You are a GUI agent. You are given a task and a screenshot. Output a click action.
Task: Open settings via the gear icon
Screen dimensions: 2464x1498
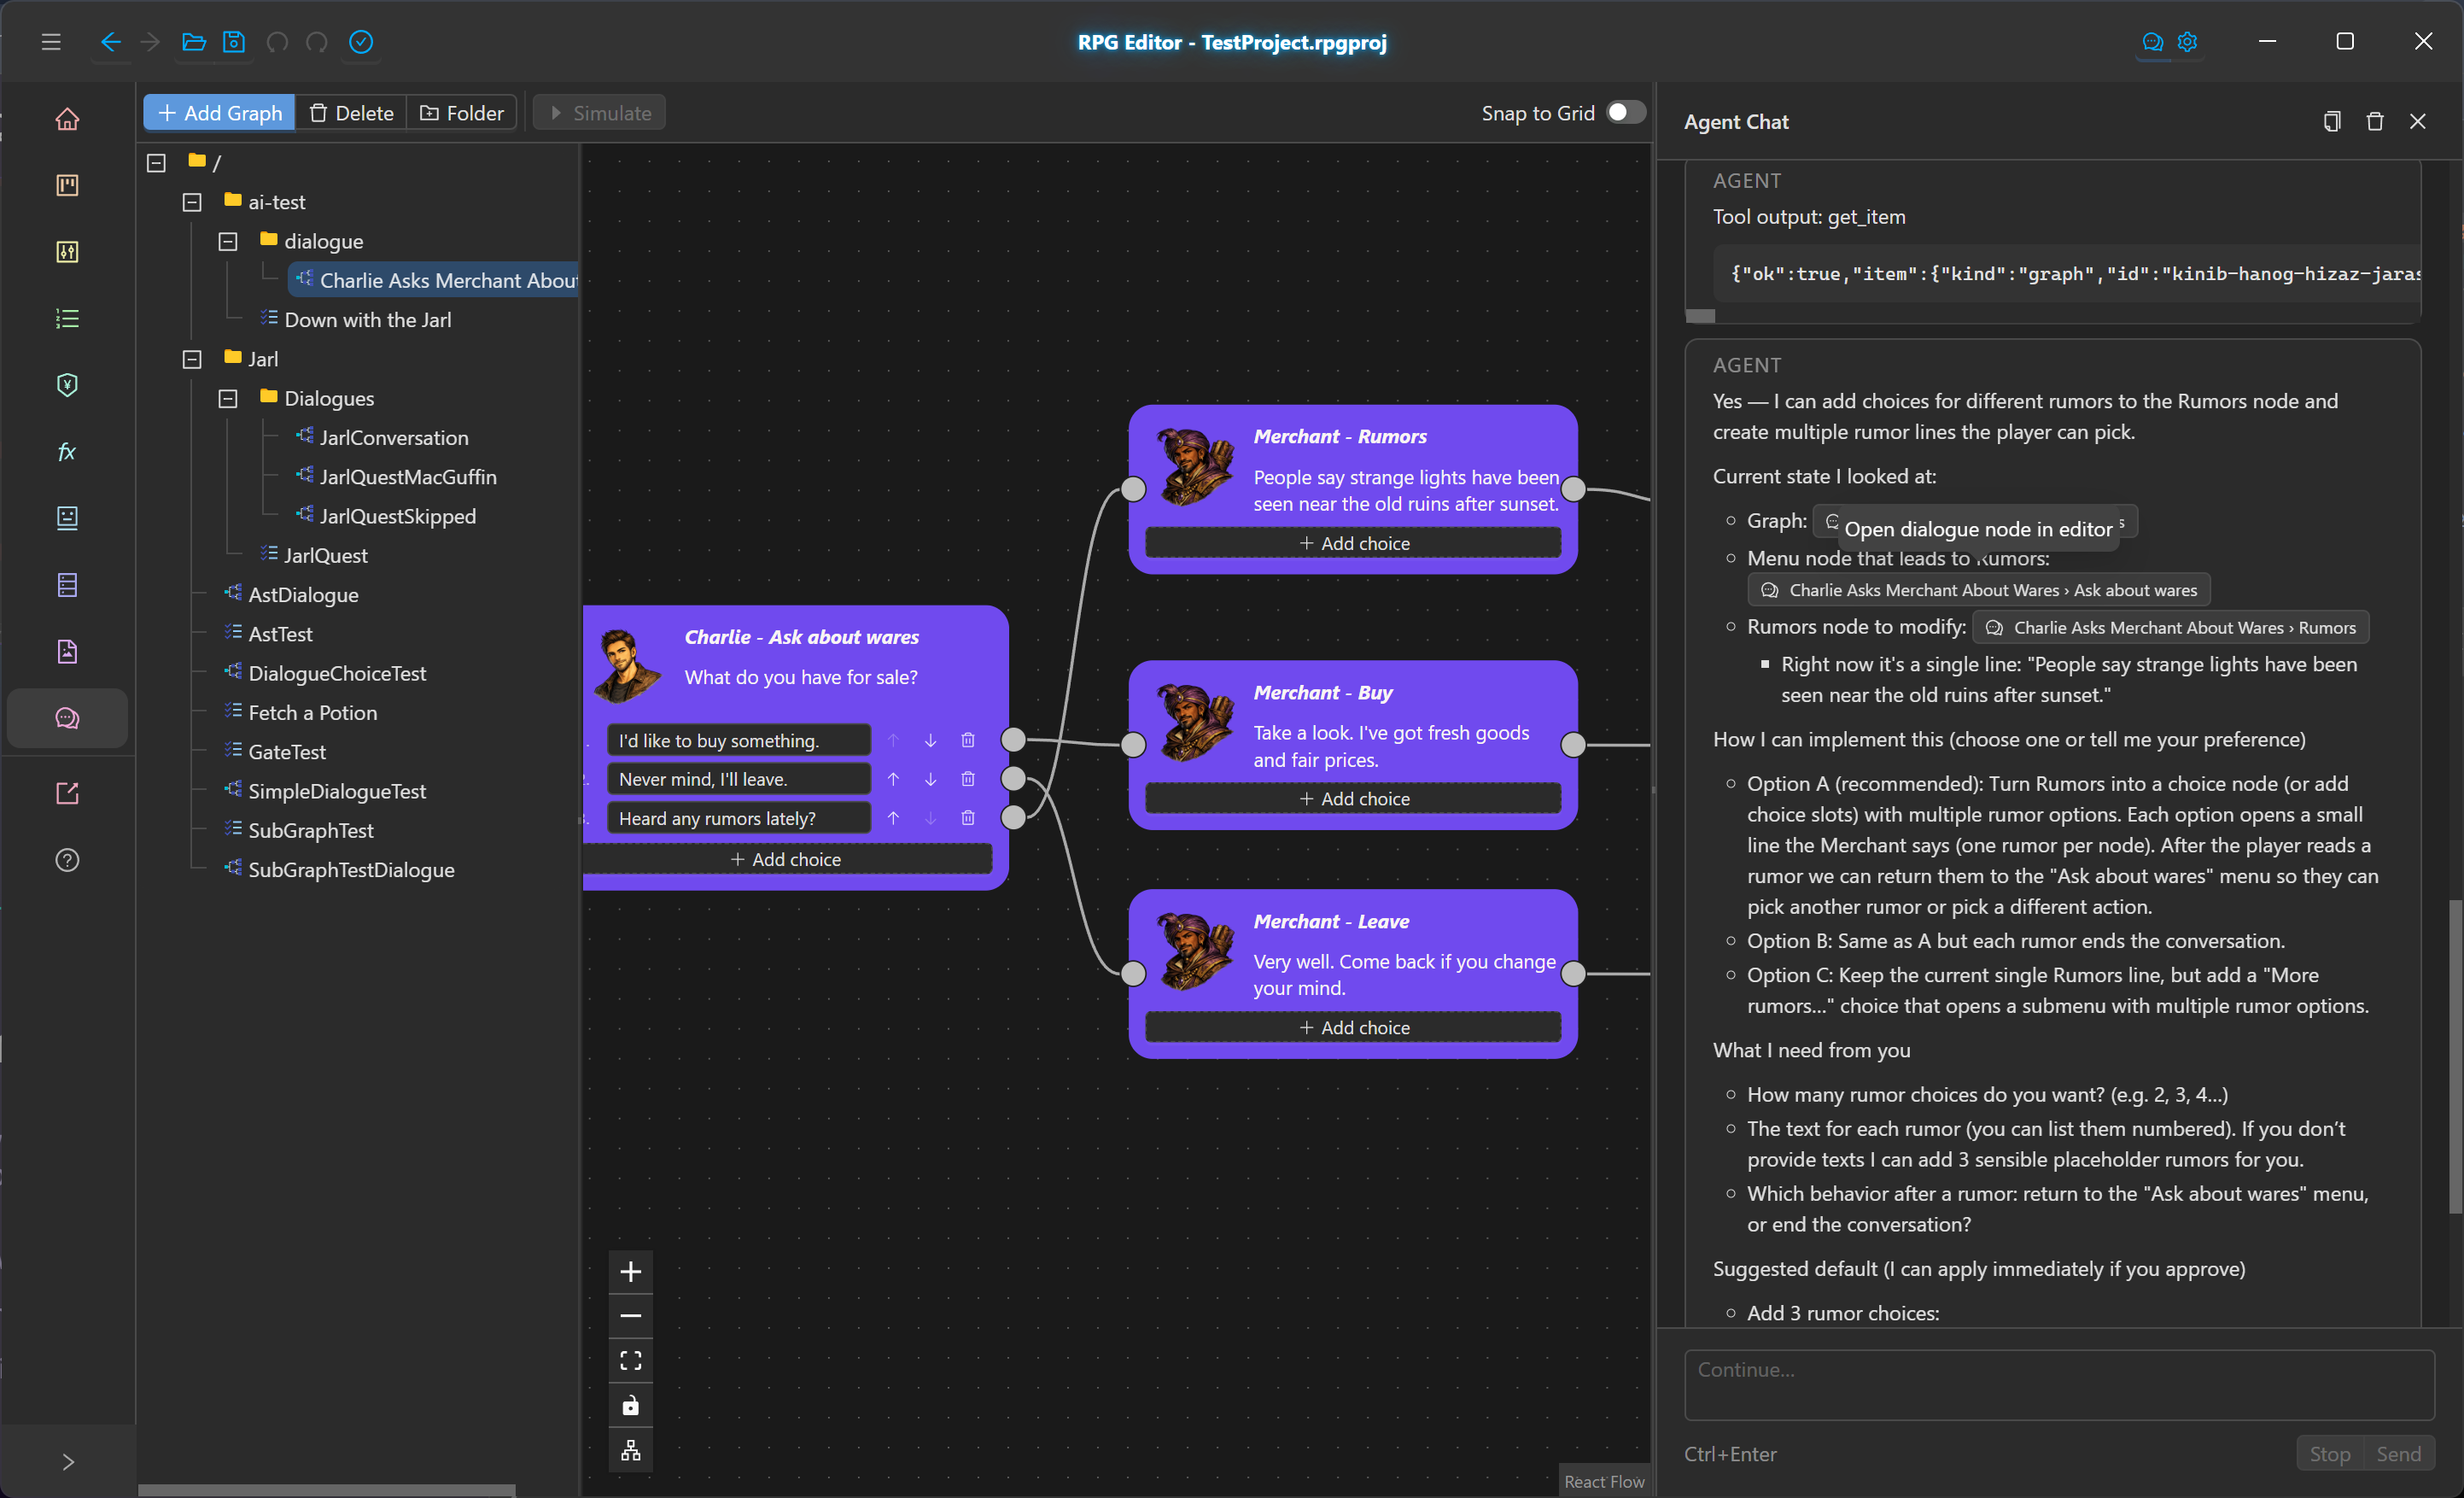[x=2187, y=42]
